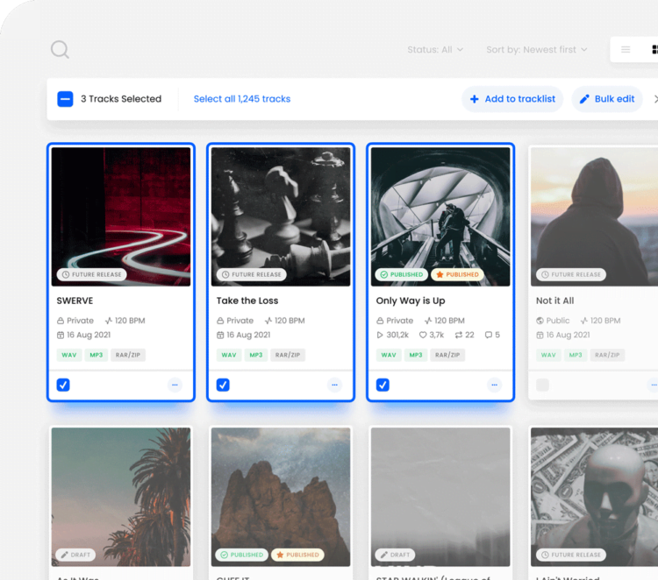Click the 120 BPM text on Only Way is Up
658x580 pixels.
[x=449, y=321]
